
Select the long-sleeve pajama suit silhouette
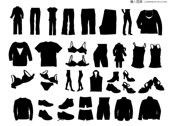coord(17,20)
